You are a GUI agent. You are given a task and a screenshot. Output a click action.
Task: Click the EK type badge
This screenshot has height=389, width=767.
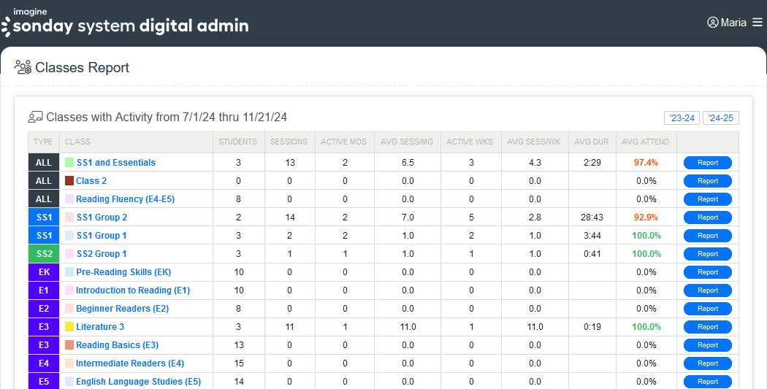point(44,272)
